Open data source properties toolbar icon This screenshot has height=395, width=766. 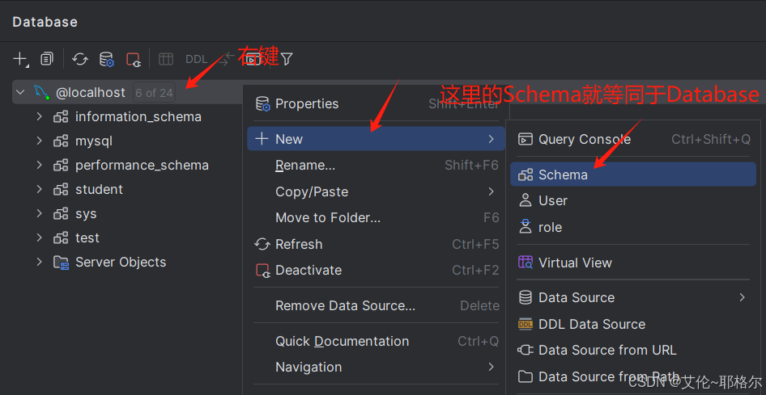[107, 59]
